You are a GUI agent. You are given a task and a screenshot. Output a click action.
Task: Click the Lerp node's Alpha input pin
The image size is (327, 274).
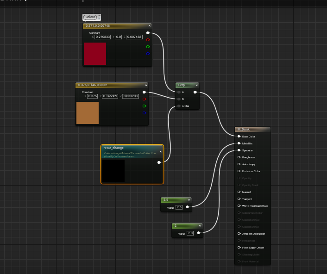click(179, 106)
